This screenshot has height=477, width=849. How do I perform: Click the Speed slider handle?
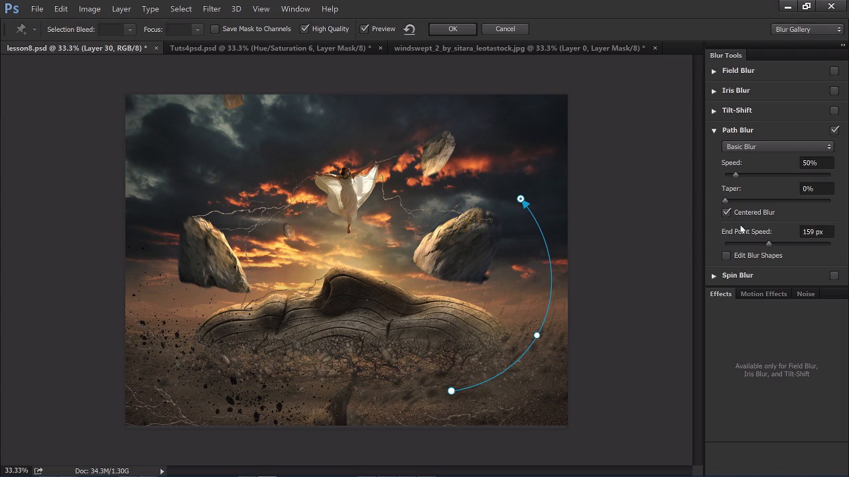[736, 175]
